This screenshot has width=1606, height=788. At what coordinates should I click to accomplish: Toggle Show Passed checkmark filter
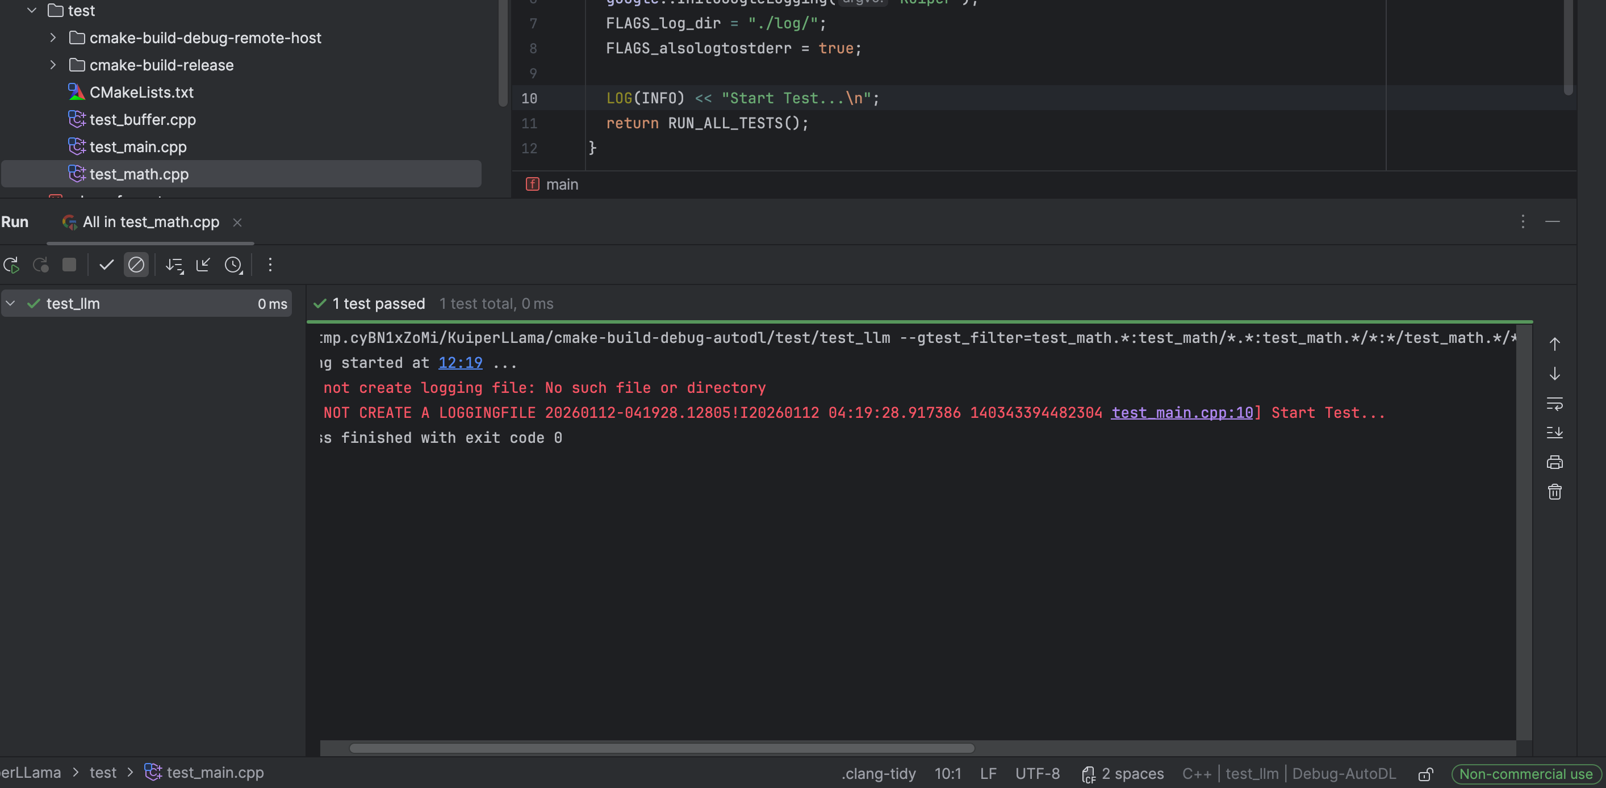107,265
